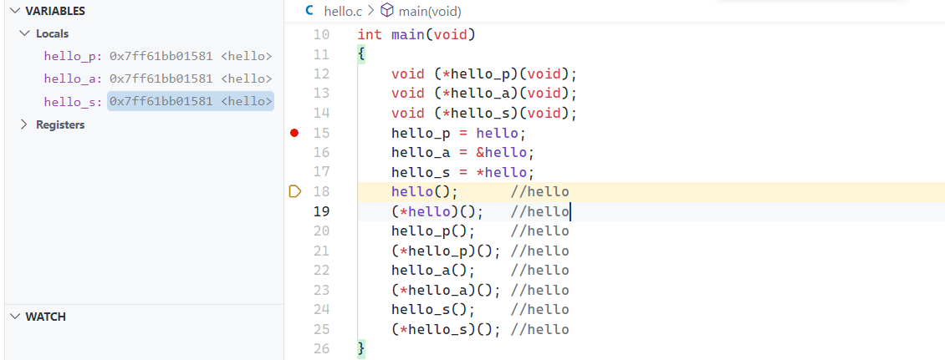Open main(void) breadcrumb symbol
945x360 pixels.
coord(429,11)
